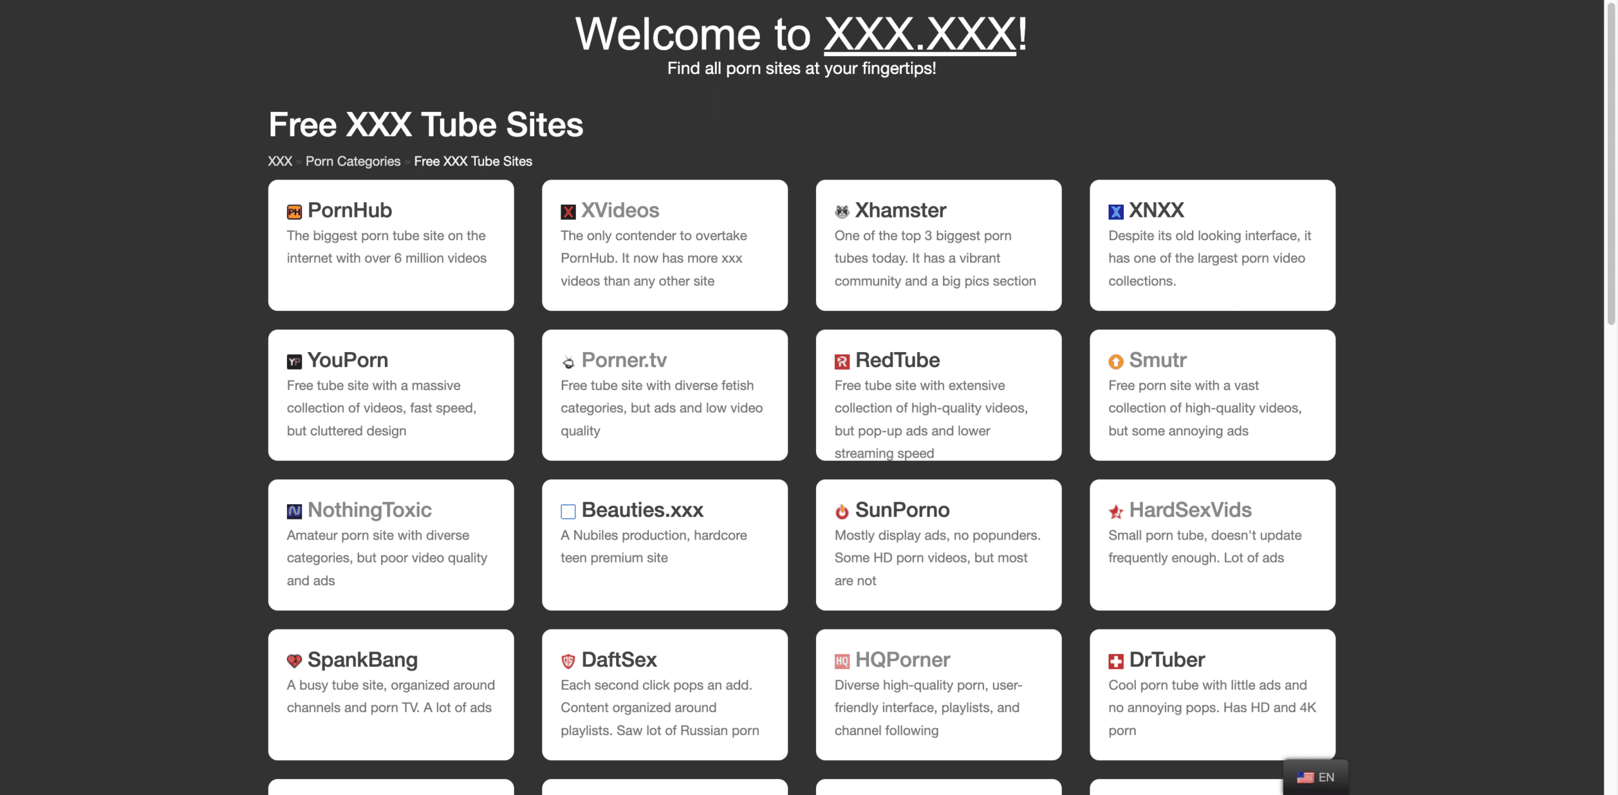This screenshot has width=1618, height=795.
Task: Click the SpankBang heart icon
Action: point(294,660)
